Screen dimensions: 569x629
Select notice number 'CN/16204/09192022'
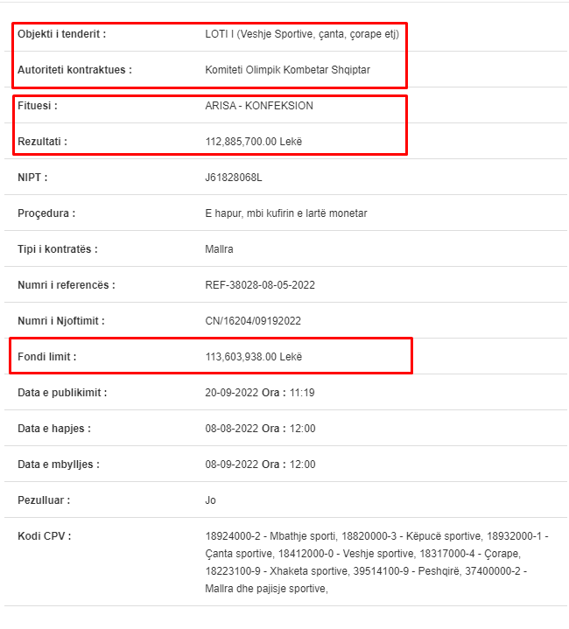pyautogui.click(x=253, y=321)
